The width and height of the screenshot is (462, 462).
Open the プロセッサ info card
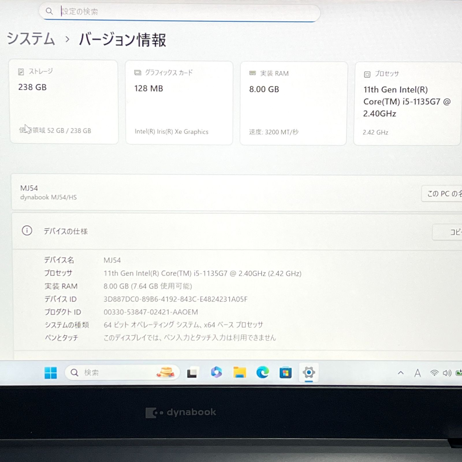tap(407, 104)
